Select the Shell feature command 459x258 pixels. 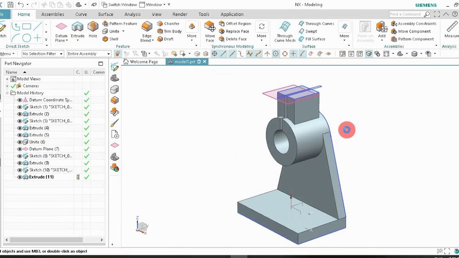(110, 39)
